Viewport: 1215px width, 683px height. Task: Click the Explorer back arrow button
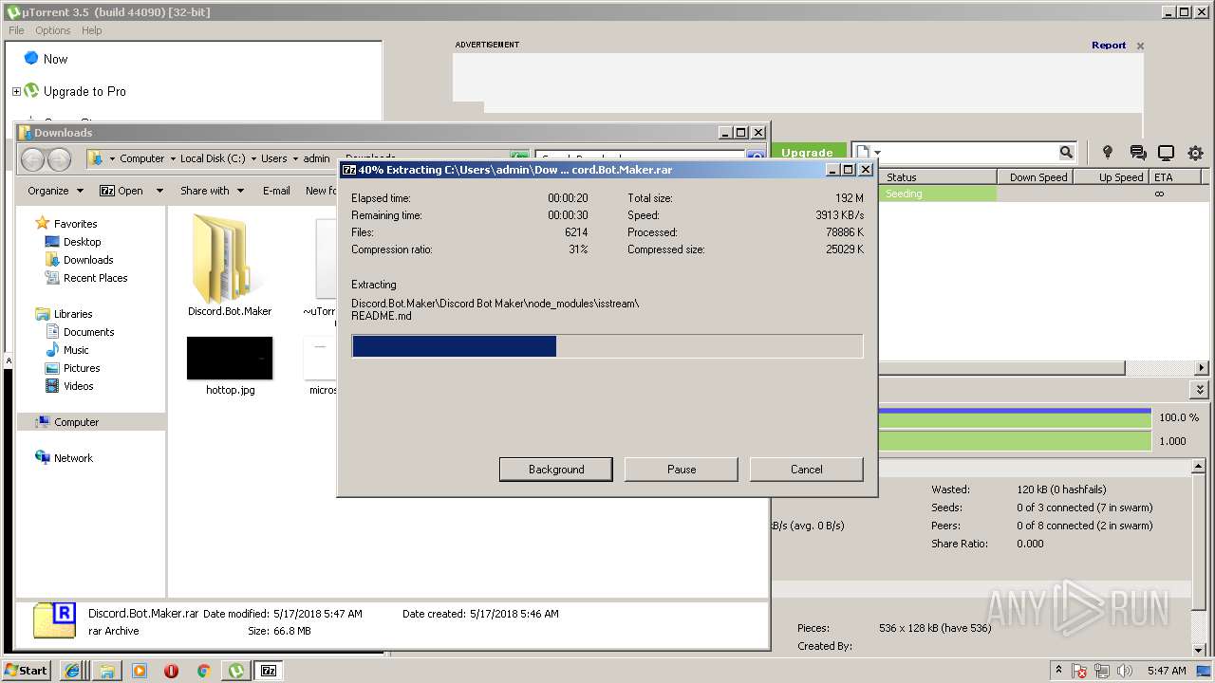point(33,159)
